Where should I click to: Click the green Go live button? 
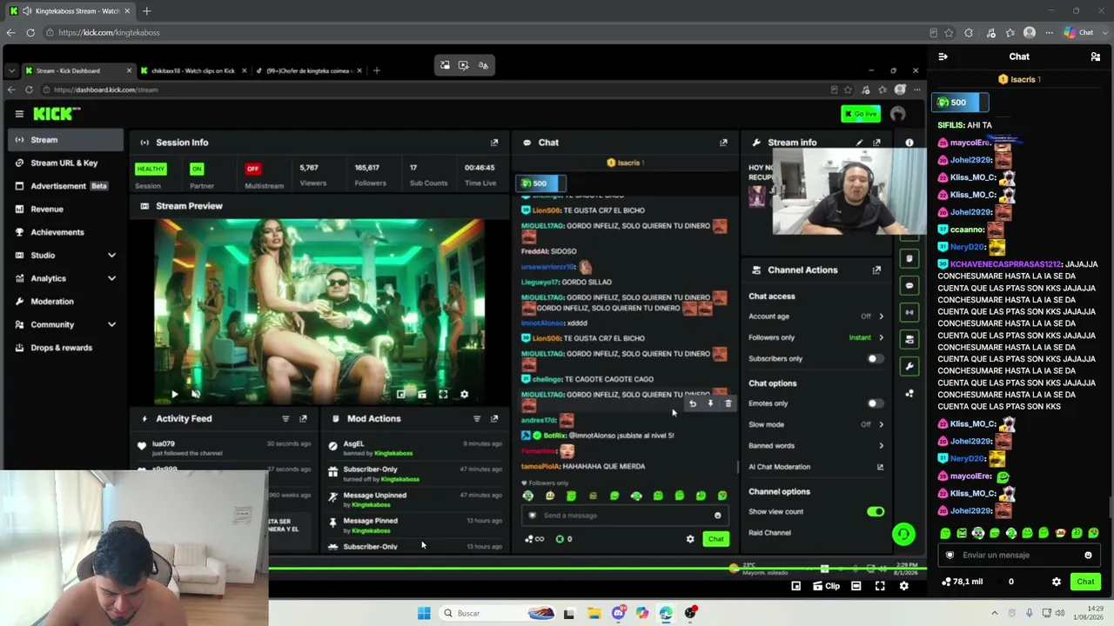pos(861,114)
